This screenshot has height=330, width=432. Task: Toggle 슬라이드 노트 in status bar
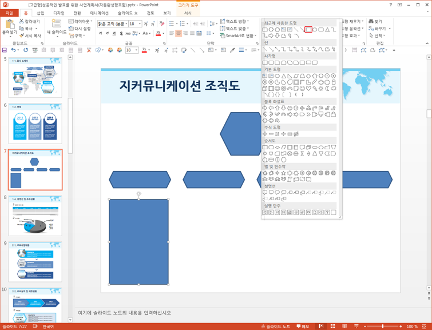276,327
